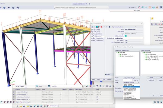This screenshot has height=108, width=163.
Task: Click the Correct button next to Coeff
Action: 136,80
